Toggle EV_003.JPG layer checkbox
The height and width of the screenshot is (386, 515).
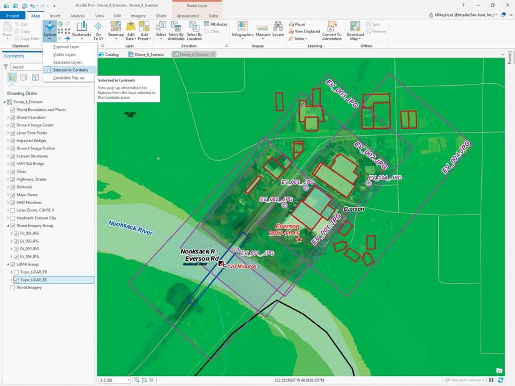(16, 249)
